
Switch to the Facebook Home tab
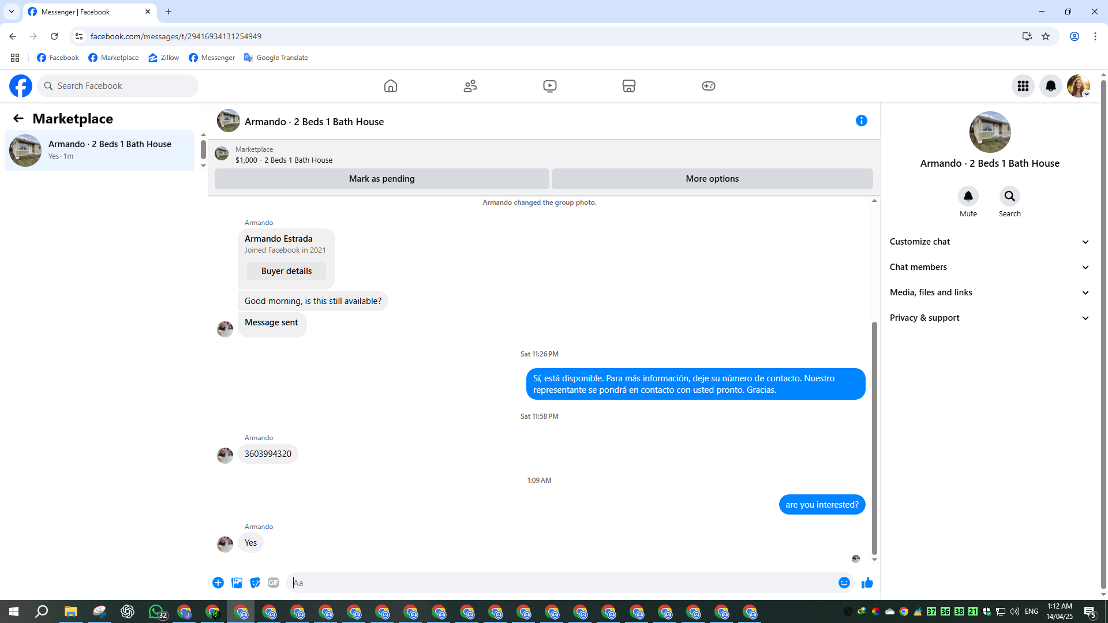(391, 86)
